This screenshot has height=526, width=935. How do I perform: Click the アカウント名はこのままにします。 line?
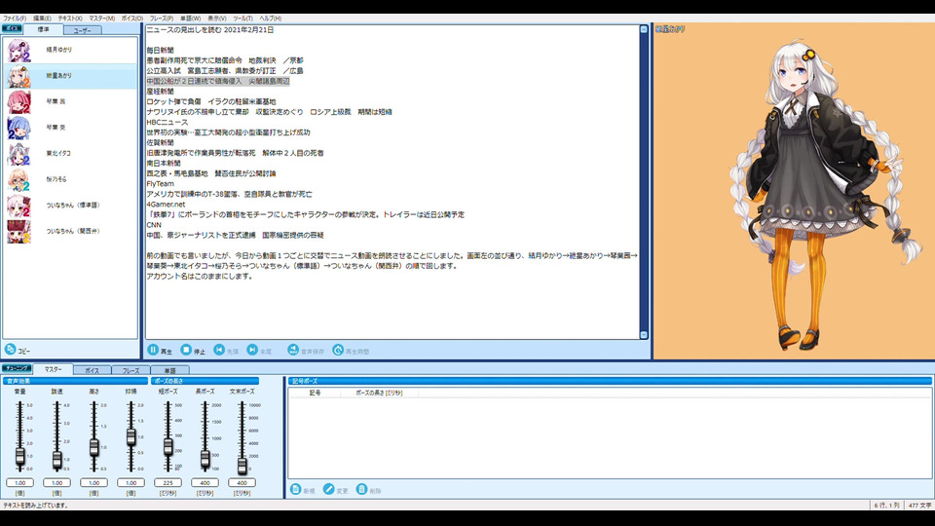[x=199, y=276]
